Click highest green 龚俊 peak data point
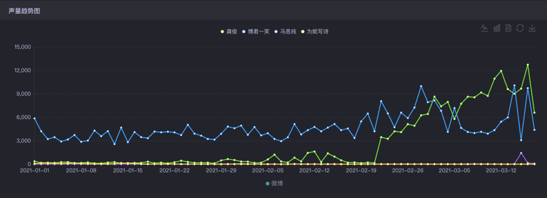 click(528, 65)
